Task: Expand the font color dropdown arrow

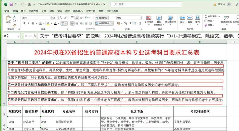Action: click(59, 23)
